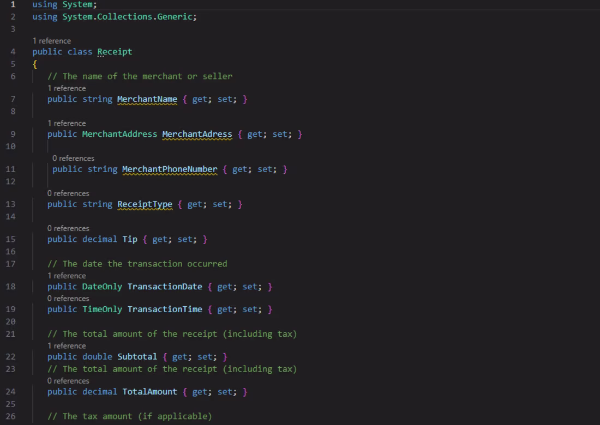Click the DateOnly type on line 18

101,286
